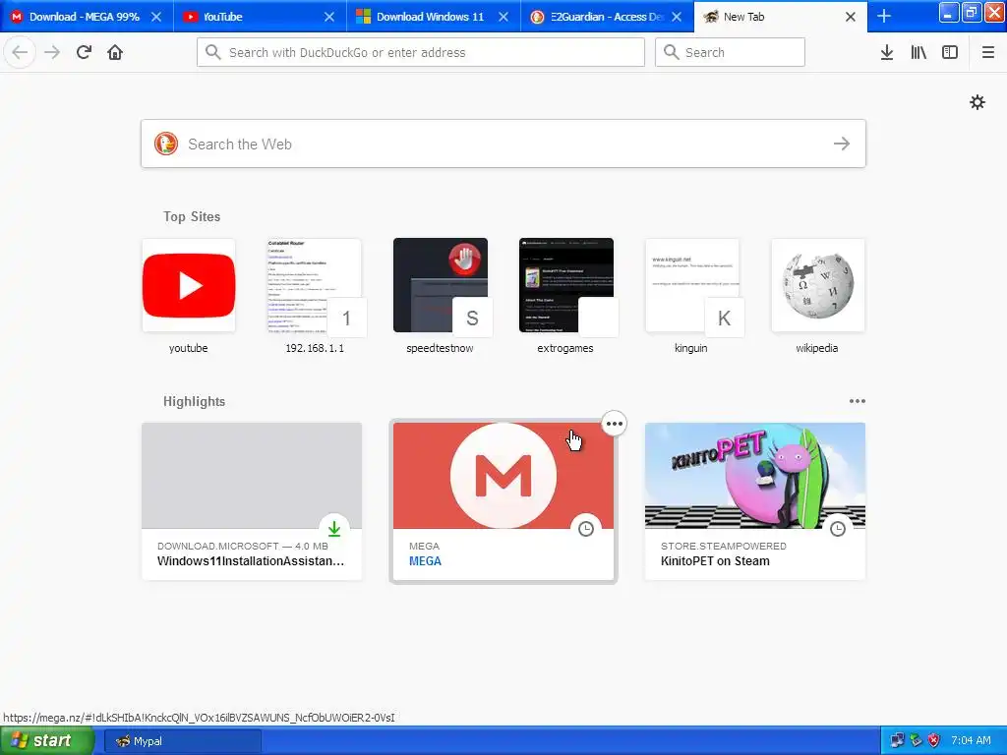Screen dimensions: 1007x755
Task: Open the KinitoPET on Steam highlight
Action: pos(755,501)
